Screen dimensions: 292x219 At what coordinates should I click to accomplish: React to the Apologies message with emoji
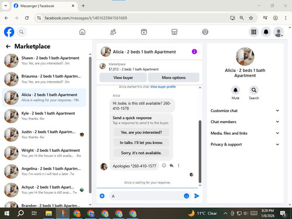pos(164,166)
